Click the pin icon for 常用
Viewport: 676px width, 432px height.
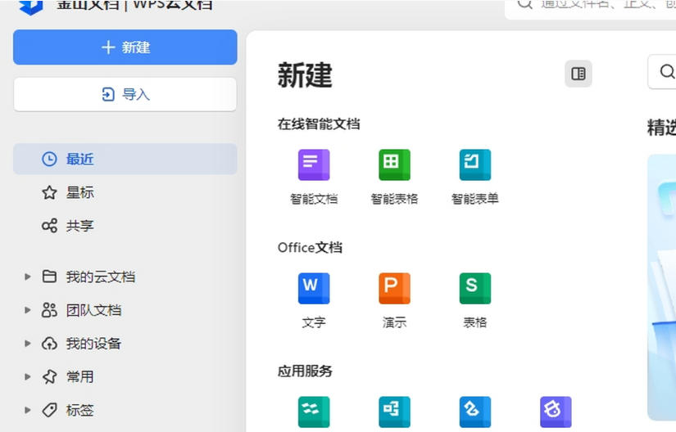click(49, 376)
